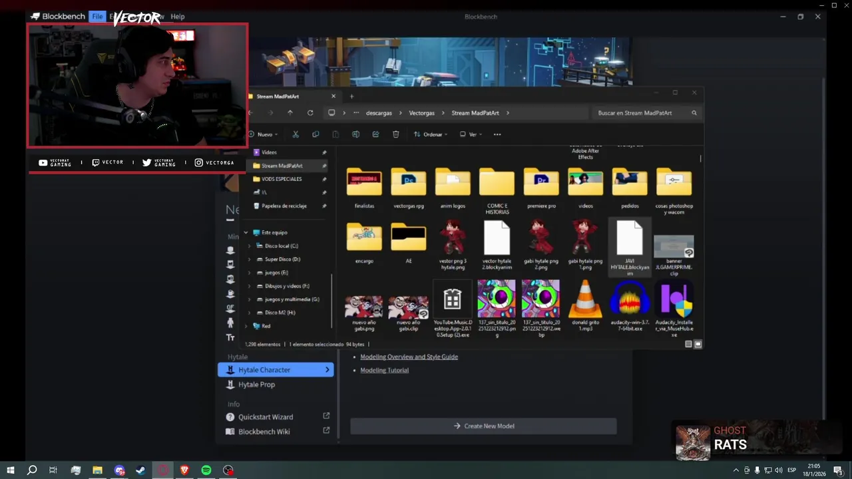Screen dimensions: 852x479
Task: Show hidden system tray icons chevron
Action: tap(736, 470)
